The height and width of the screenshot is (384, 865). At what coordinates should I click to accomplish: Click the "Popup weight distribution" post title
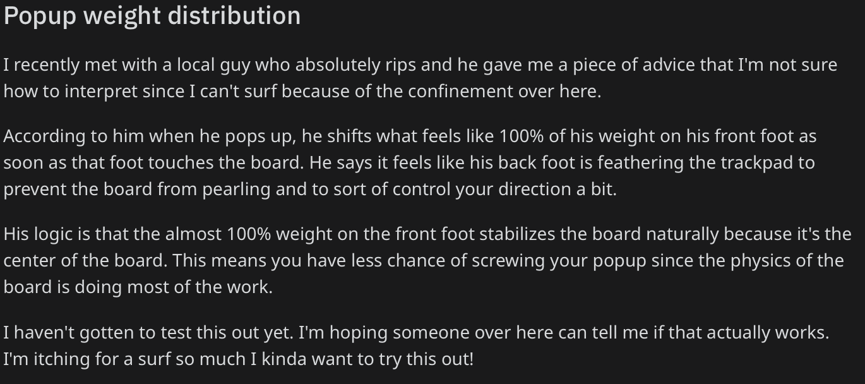(x=152, y=16)
